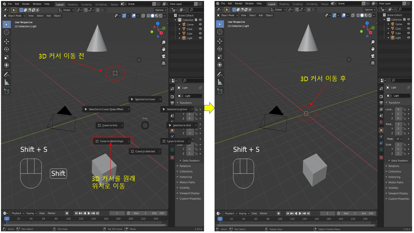Image resolution: width=414 pixels, height=233 pixels.
Task: Open Playback dropdown in left screenshot timeline
Action: [x=18, y=213]
